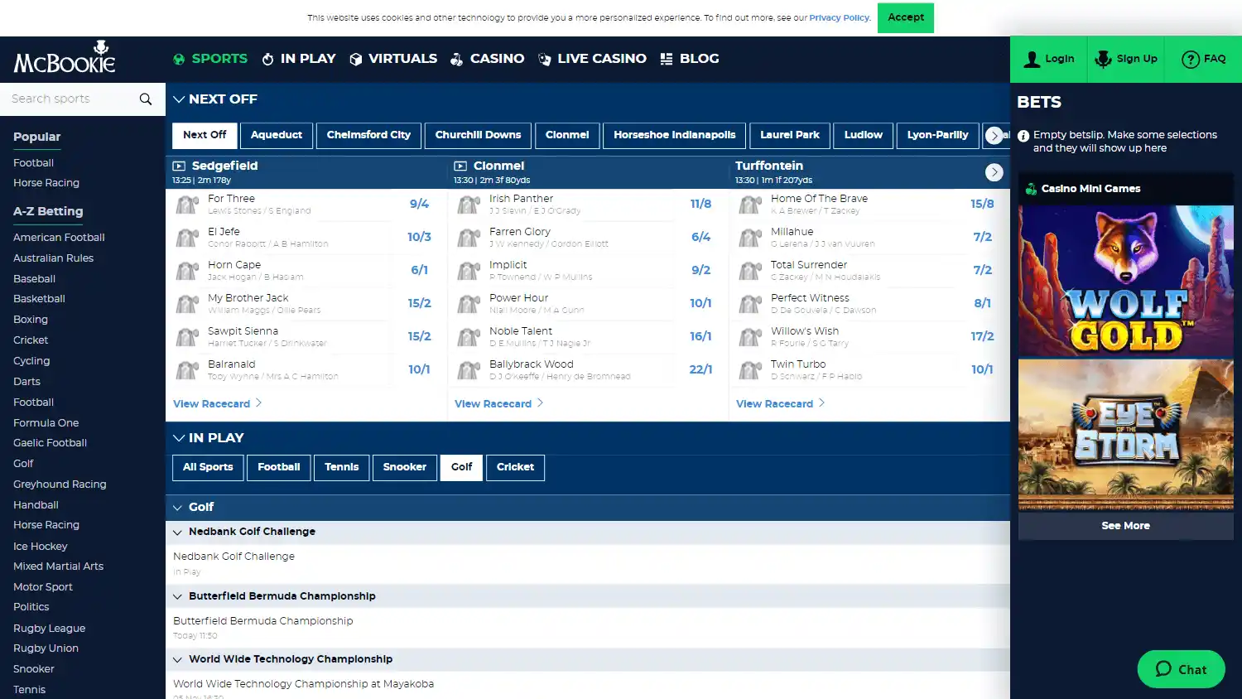Image resolution: width=1242 pixels, height=699 pixels.
Task: Click the info icon in the betslip
Action: tap(1023, 136)
